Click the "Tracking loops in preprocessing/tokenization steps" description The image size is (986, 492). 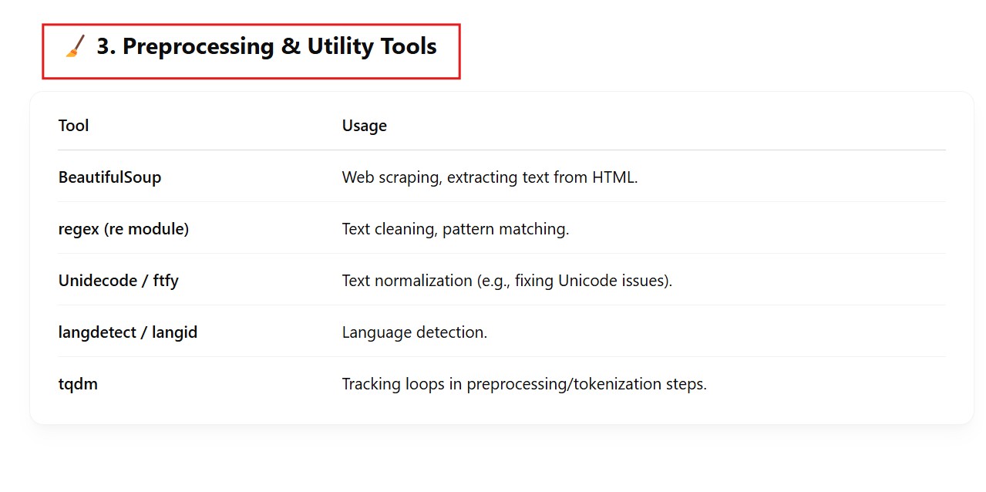523,384
